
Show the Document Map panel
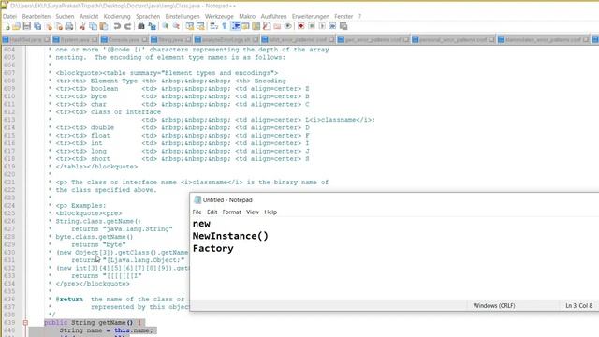pos(256,26)
